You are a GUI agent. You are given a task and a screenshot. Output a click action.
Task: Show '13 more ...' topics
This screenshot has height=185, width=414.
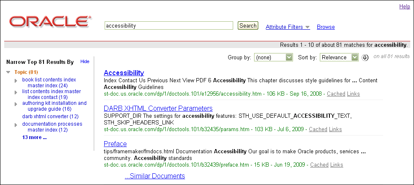34,137
